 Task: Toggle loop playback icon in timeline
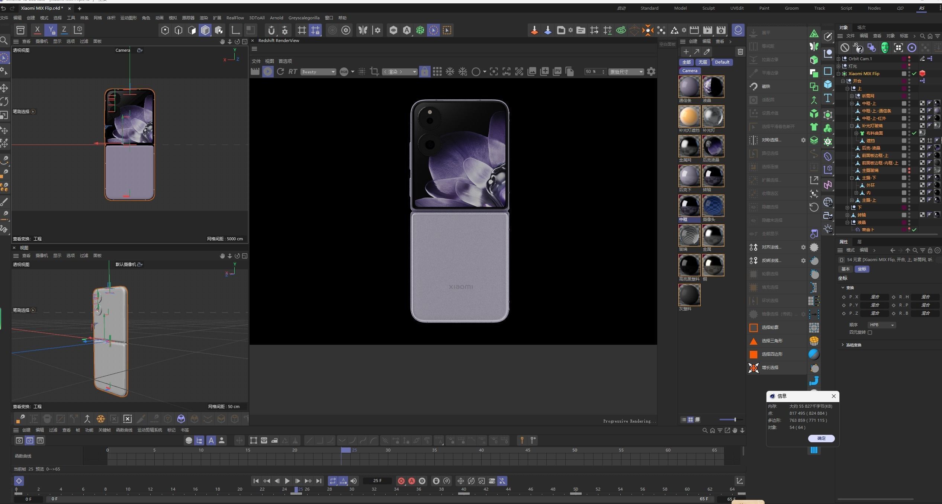[x=332, y=481]
